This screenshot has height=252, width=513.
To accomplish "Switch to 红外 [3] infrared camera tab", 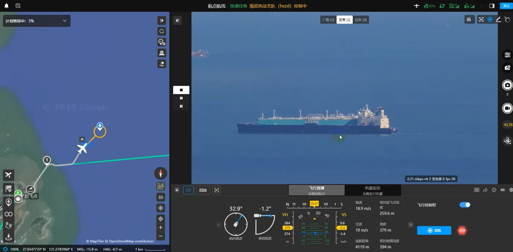I will 361,20.
